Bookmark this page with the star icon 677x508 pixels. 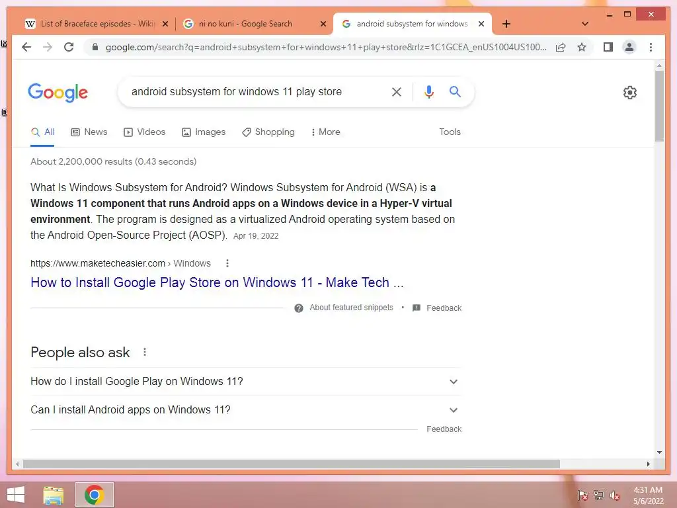click(x=582, y=47)
